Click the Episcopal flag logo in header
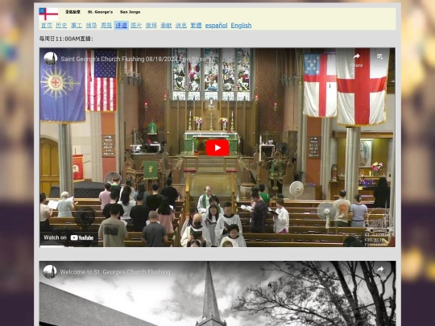This screenshot has height=326, width=435. point(48,14)
